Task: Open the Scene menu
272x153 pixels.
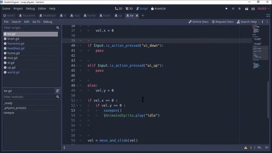Action: tap(6, 8)
